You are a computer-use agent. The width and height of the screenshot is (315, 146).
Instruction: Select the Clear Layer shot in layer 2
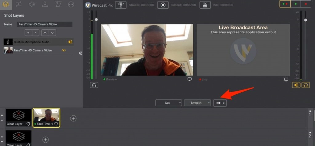pos(18,138)
